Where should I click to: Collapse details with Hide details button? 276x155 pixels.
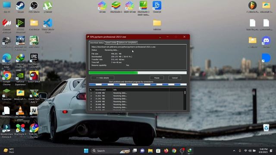tap(103, 77)
